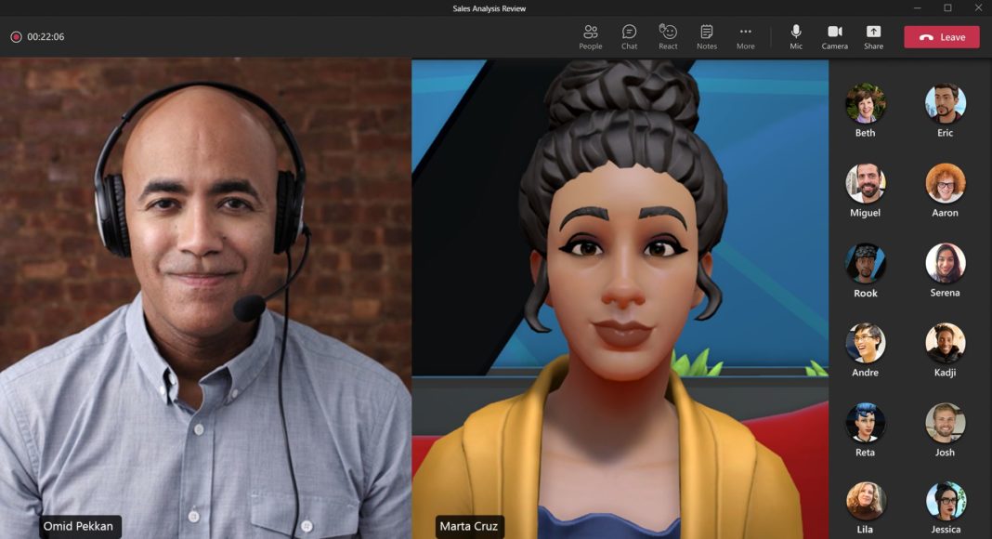
Task: Share your screen content
Action: coord(873,36)
